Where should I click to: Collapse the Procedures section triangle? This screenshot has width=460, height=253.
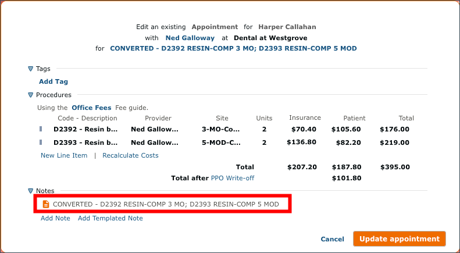[x=30, y=95]
